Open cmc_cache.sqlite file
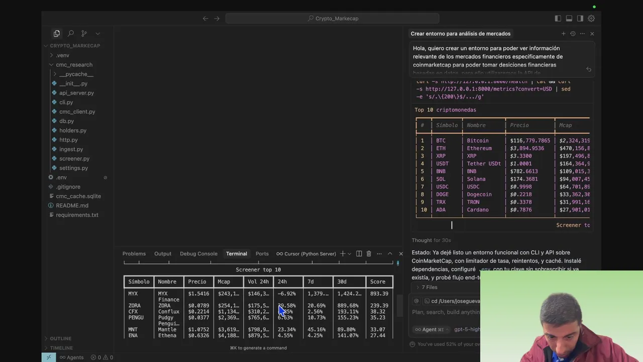 pos(78,196)
